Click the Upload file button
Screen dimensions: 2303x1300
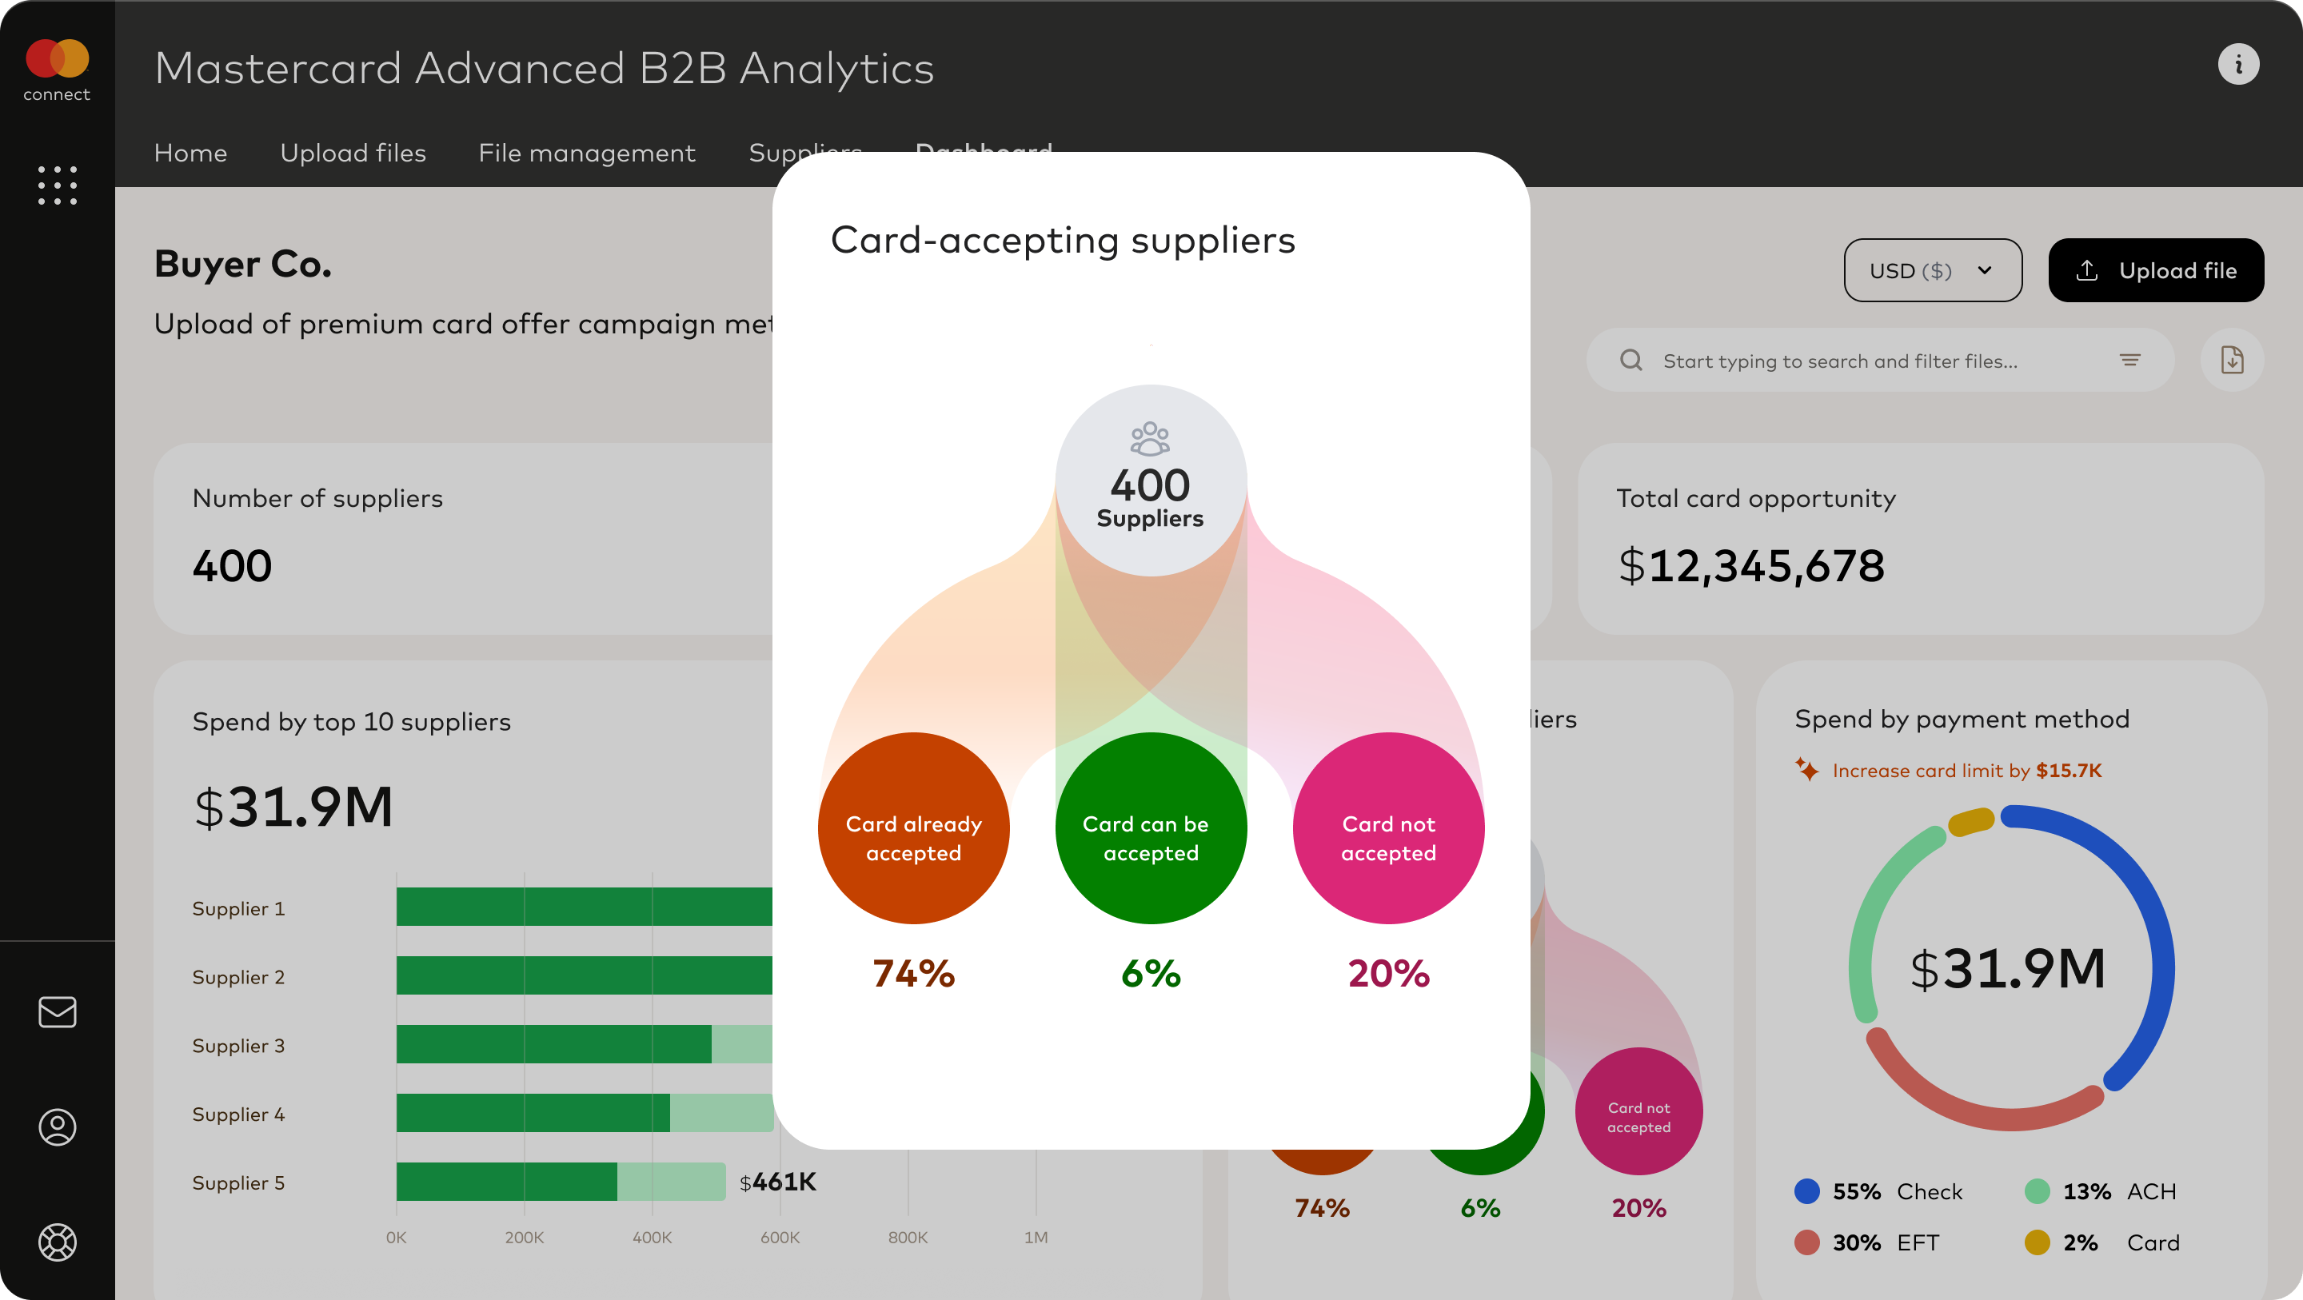point(2156,270)
